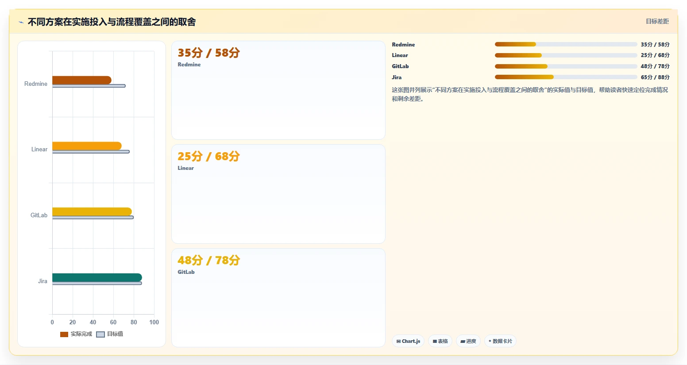
Task: Click the 35分 / 58分 value in progress list
Action: point(655,45)
